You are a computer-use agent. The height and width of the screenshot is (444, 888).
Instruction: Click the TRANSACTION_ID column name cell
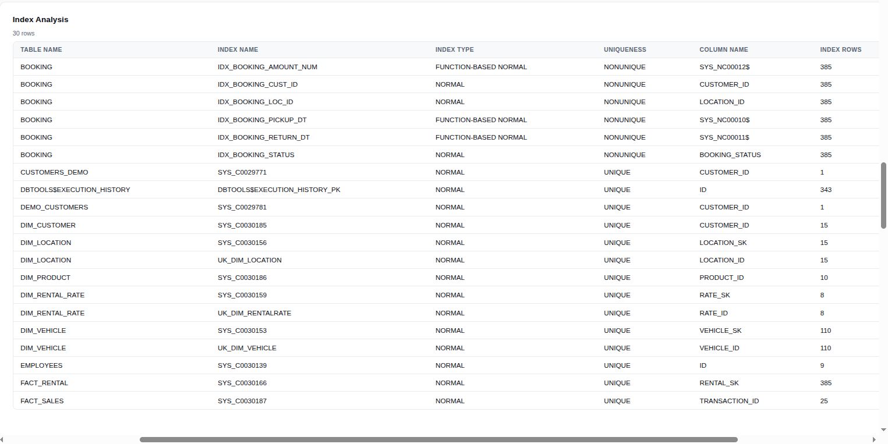[x=729, y=401]
